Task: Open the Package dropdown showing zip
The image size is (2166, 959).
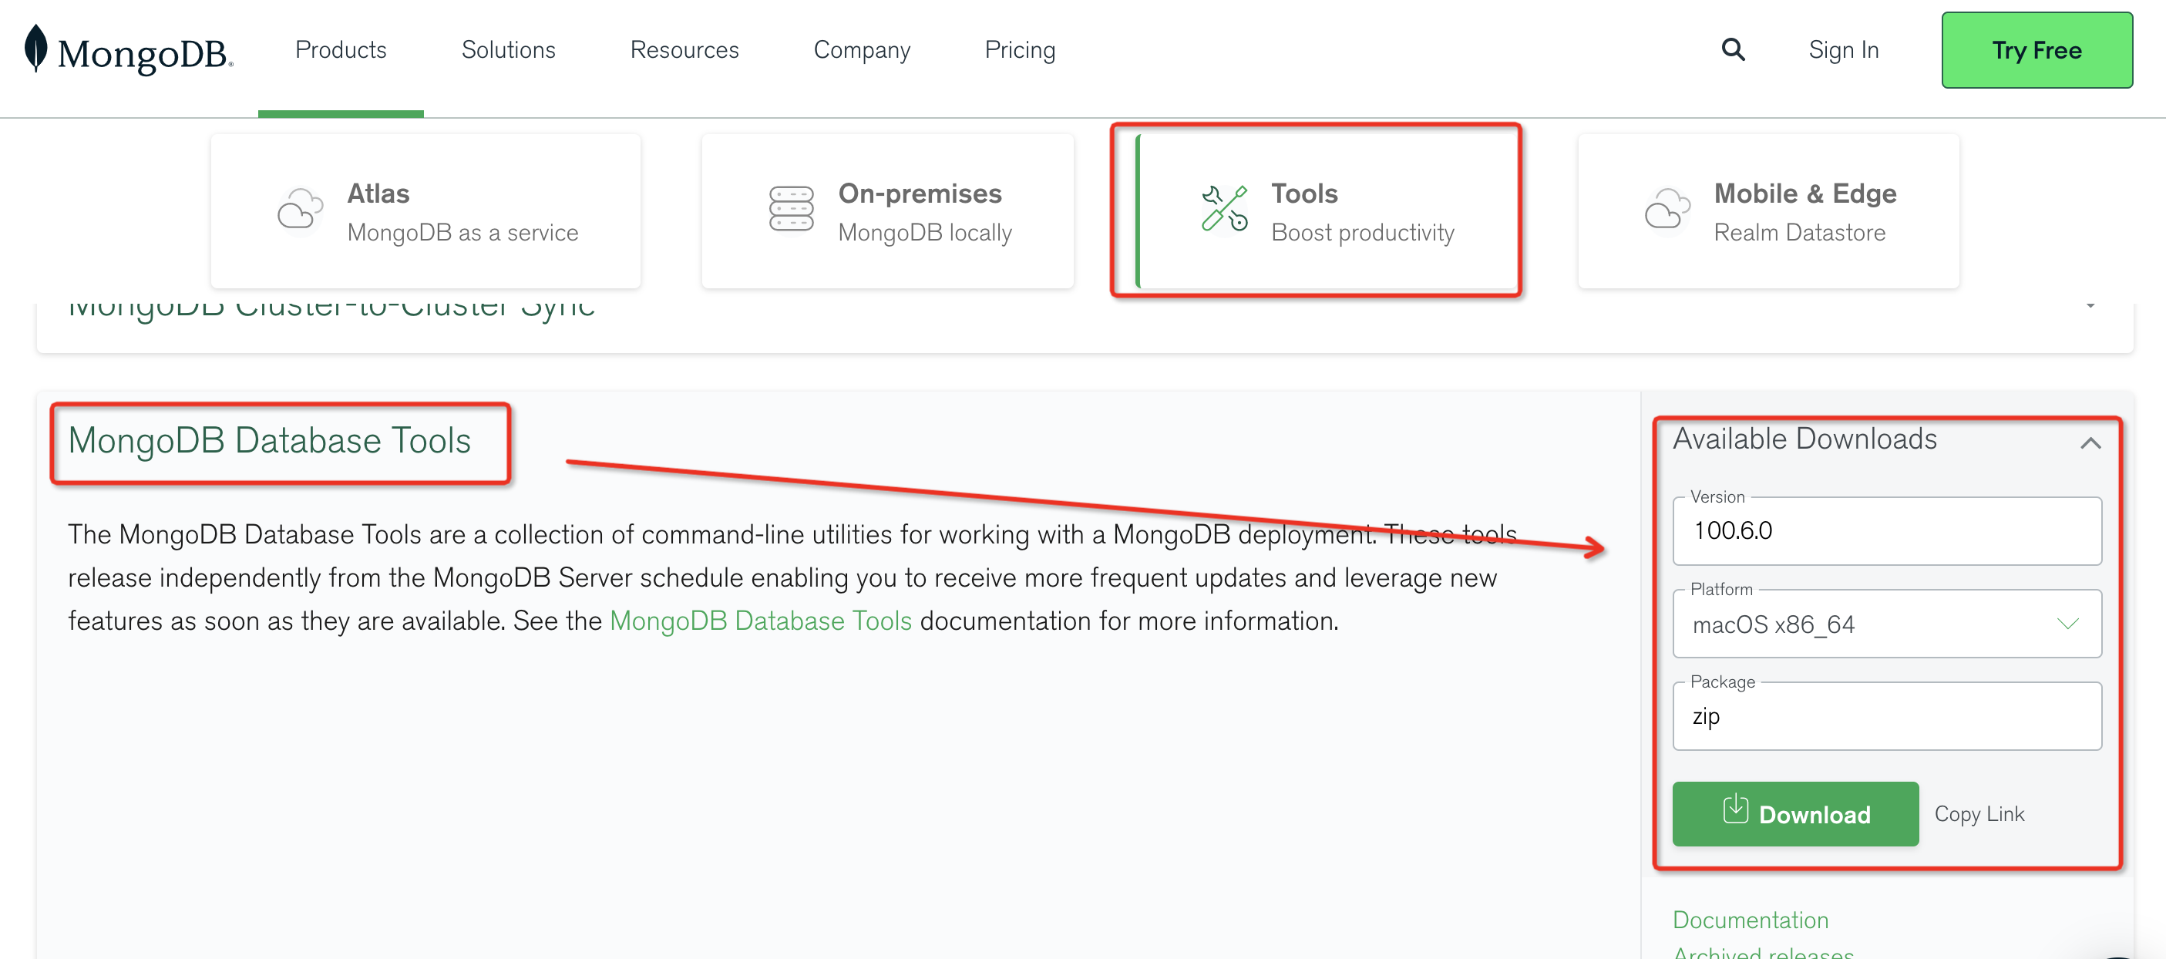Action: tap(1887, 716)
